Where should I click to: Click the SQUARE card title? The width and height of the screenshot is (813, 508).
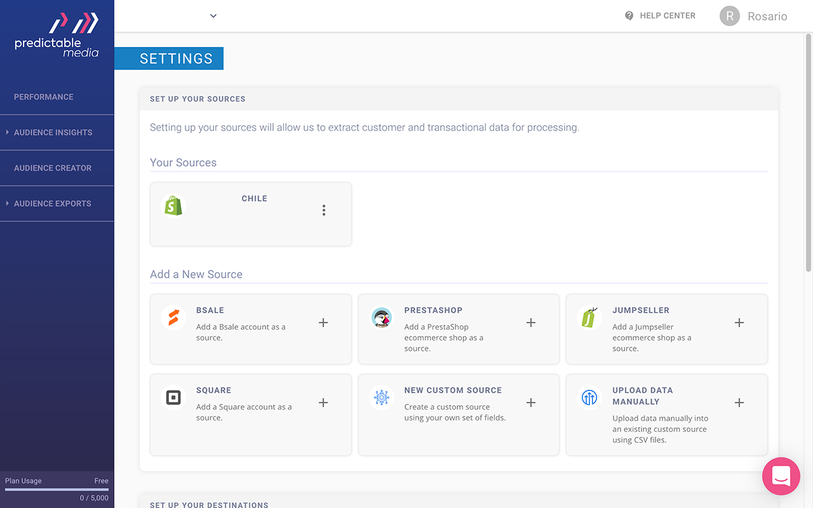pos(213,391)
